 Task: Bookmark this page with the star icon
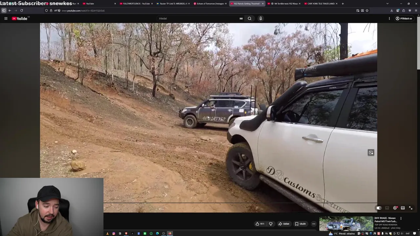click(x=367, y=10)
